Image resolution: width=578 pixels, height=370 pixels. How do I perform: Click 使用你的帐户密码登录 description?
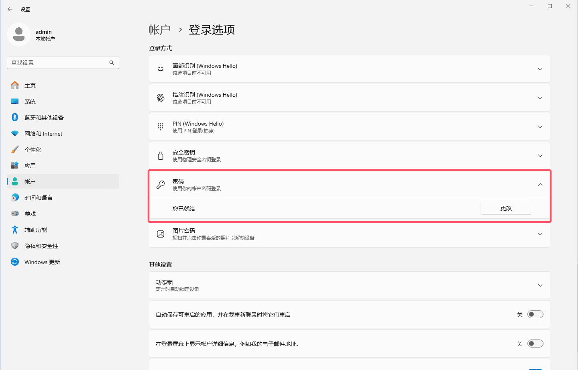click(197, 189)
